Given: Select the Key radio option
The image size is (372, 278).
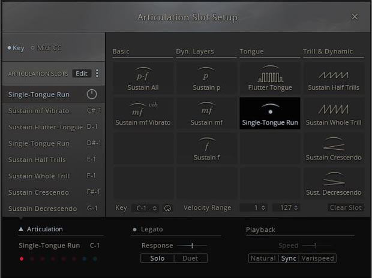Looking at the screenshot, I should (x=16, y=48).
